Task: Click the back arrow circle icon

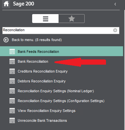Action: (6, 40)
